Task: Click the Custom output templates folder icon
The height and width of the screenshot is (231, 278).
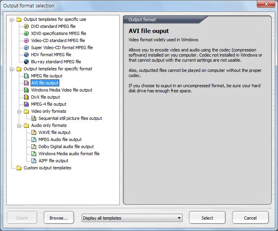Action: (19, 168)
